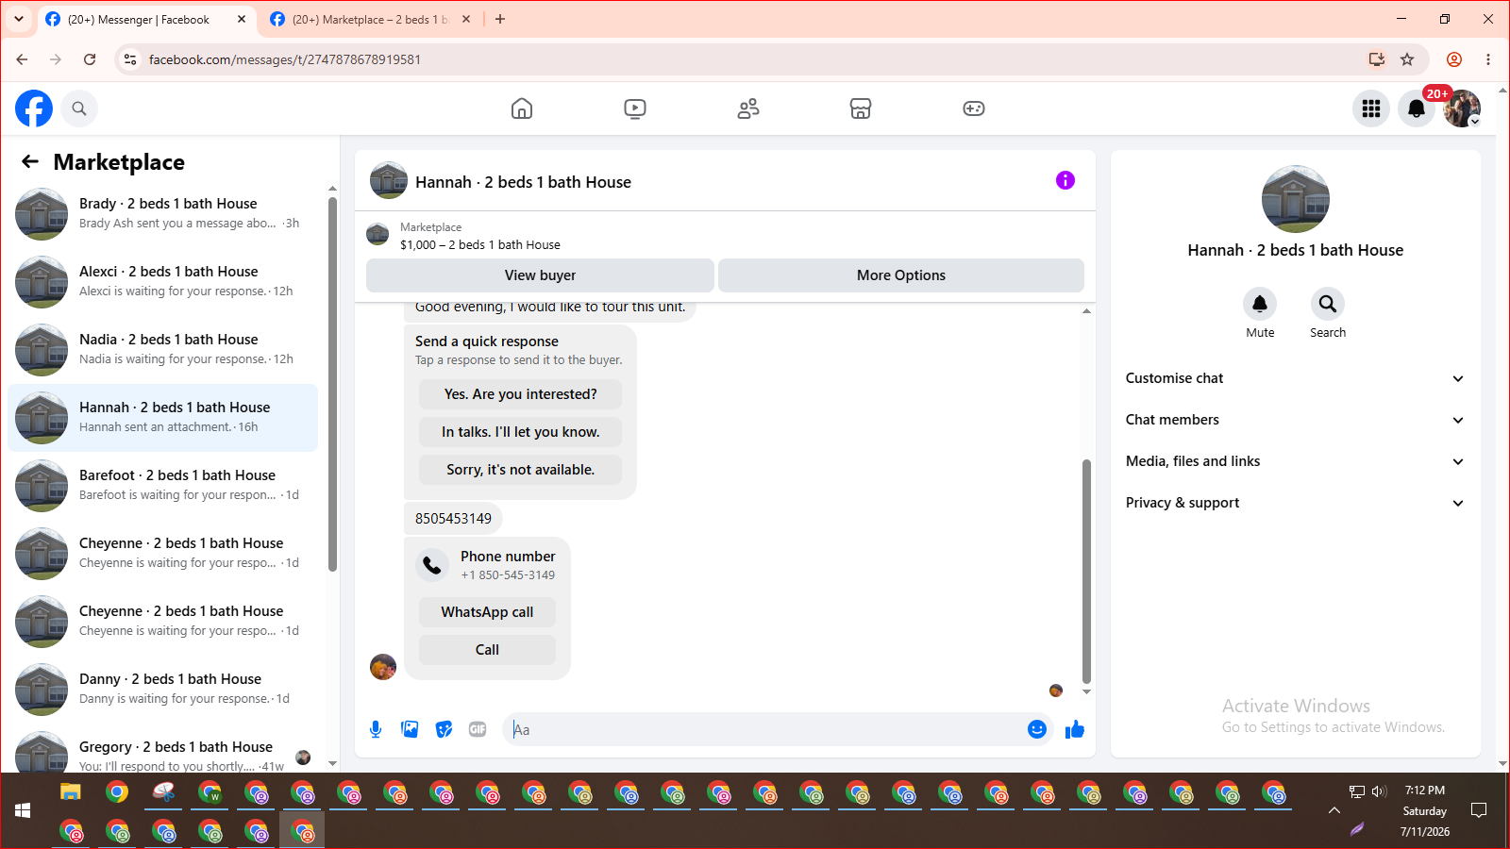
Task: Send a thumbs-up like
Action: (1075, 729)
